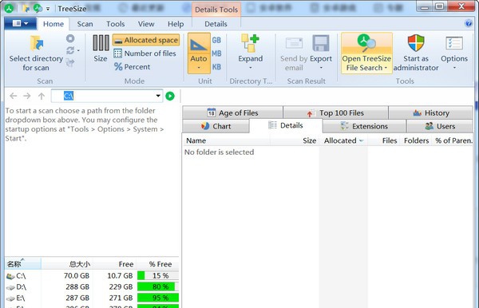Sort drives by Free column header

point(114,264)
